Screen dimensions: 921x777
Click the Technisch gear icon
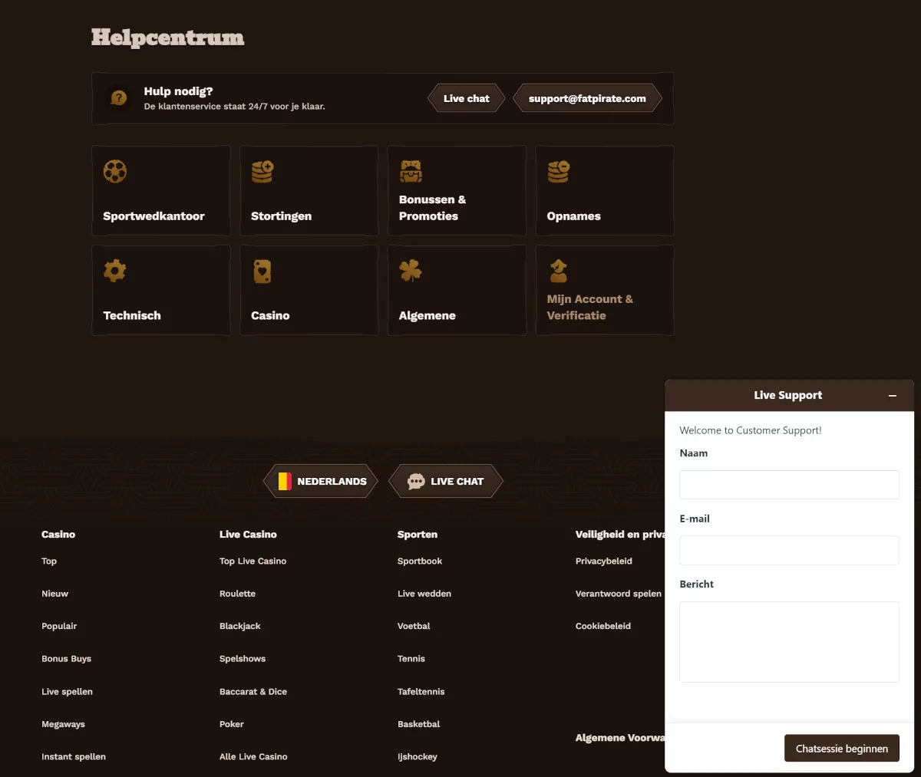115,271
